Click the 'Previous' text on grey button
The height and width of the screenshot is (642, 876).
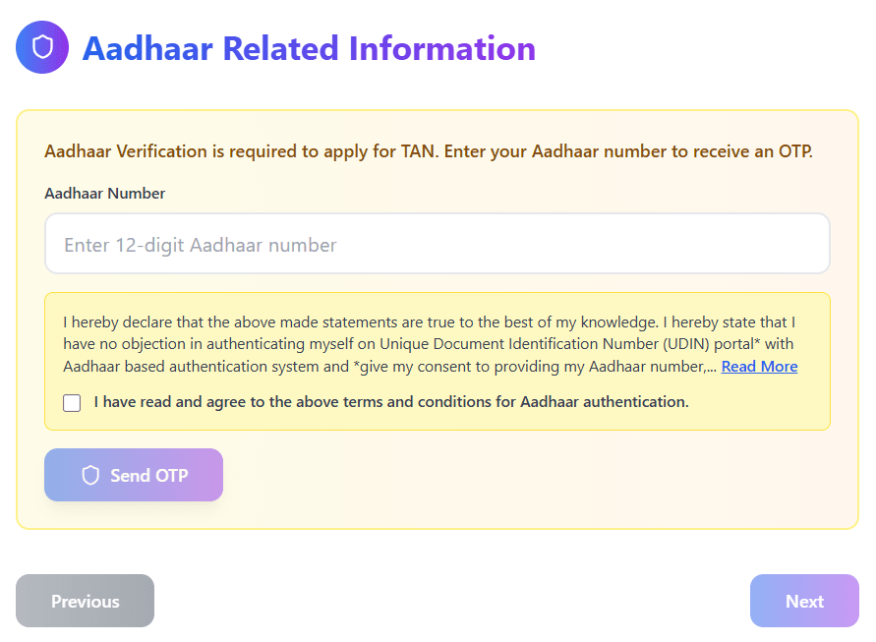pyautogui.click(x=85, y=602)
